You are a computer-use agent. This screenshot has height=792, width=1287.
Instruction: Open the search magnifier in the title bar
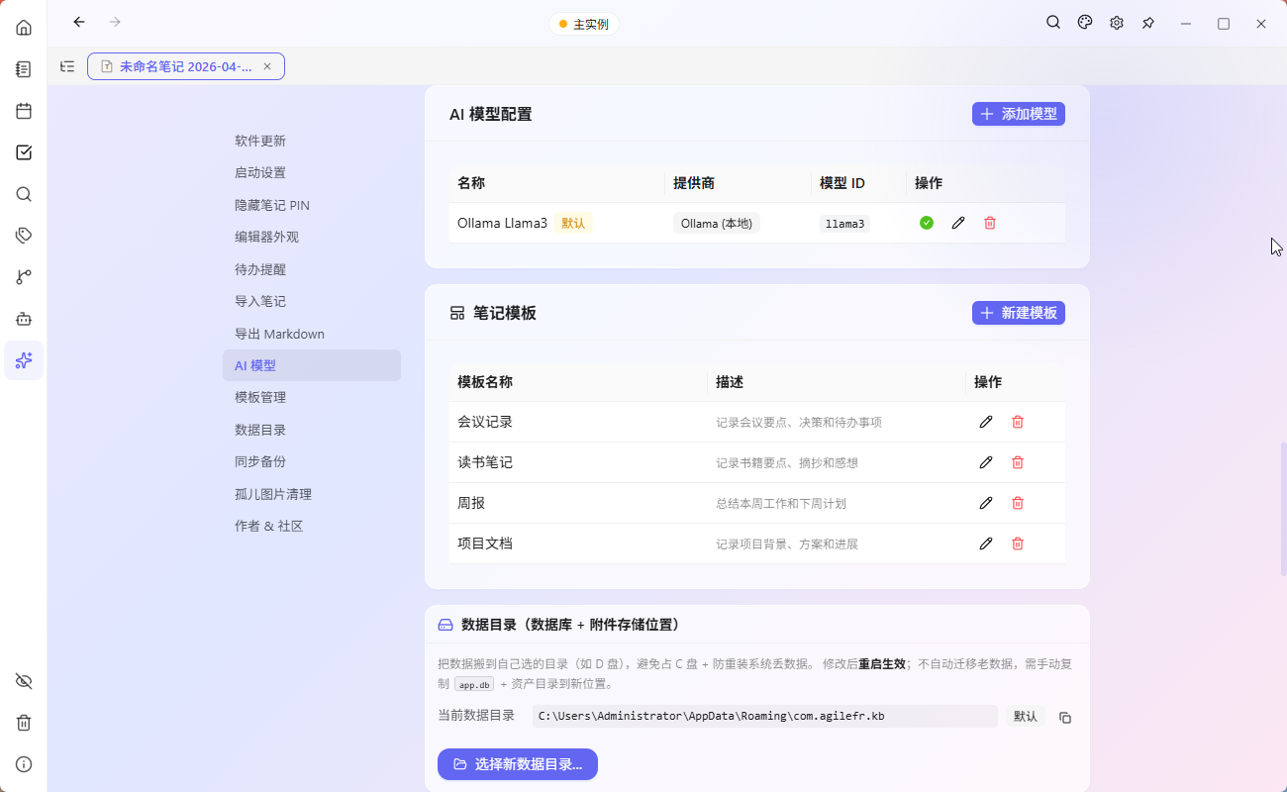click(1052, 22)
